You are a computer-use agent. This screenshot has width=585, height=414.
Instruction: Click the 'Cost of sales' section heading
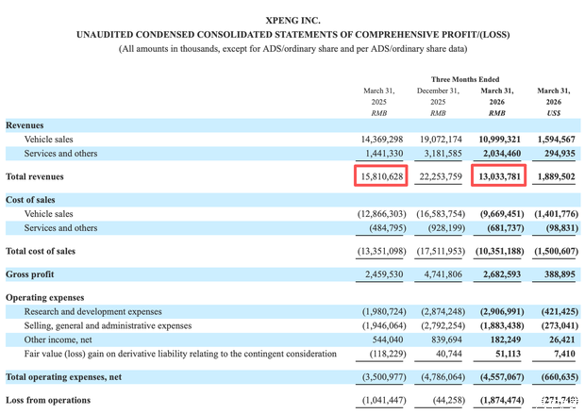pyautogui.click(x=30, y=200)
